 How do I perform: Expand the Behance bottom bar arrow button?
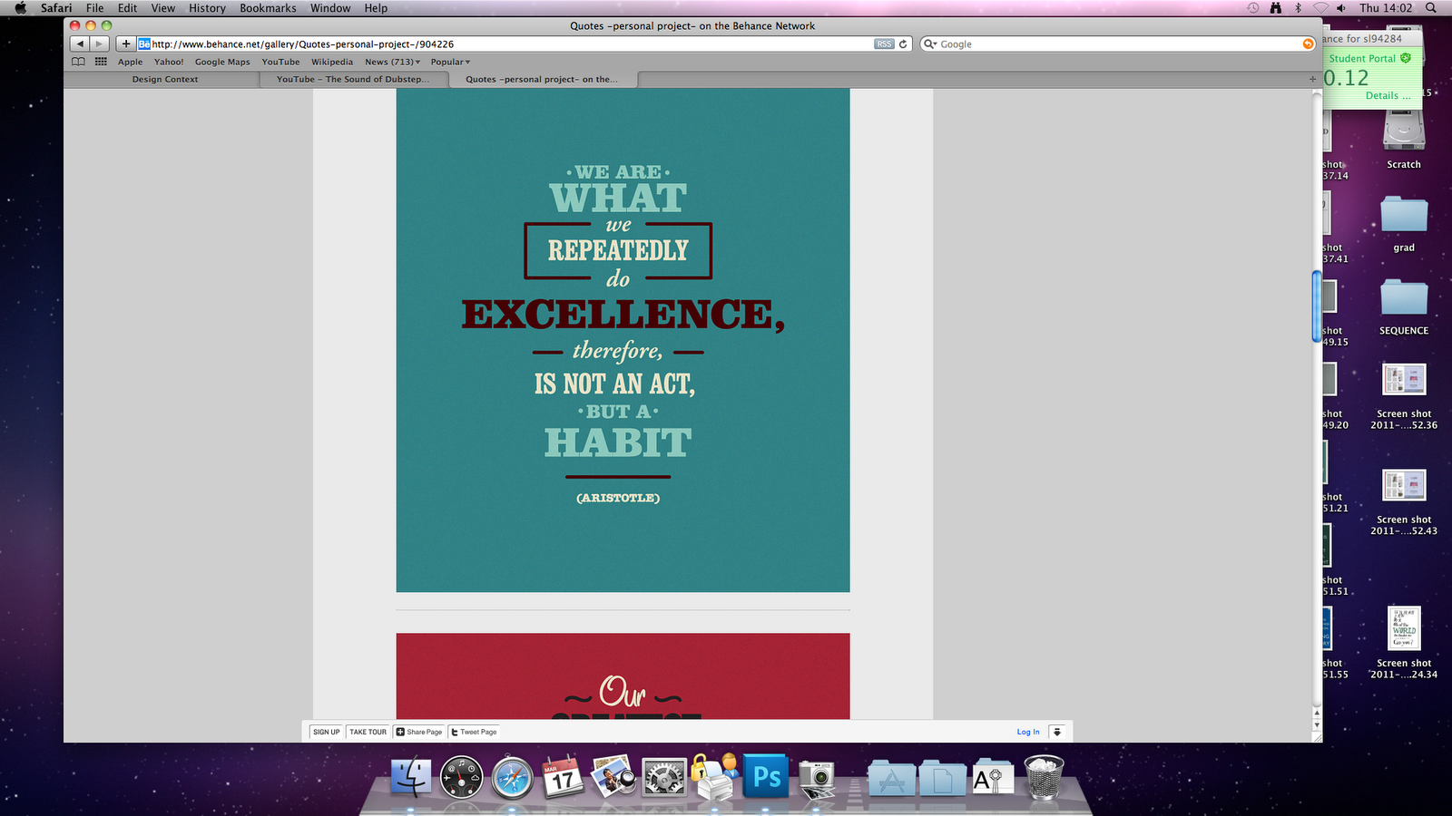(1056, 732)
